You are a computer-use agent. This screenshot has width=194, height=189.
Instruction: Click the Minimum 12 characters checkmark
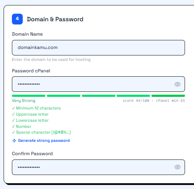(x=13, y=108)
